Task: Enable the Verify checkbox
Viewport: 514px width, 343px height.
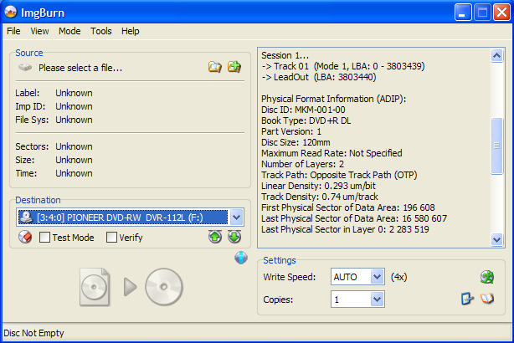Action: [x=111, y=238]
